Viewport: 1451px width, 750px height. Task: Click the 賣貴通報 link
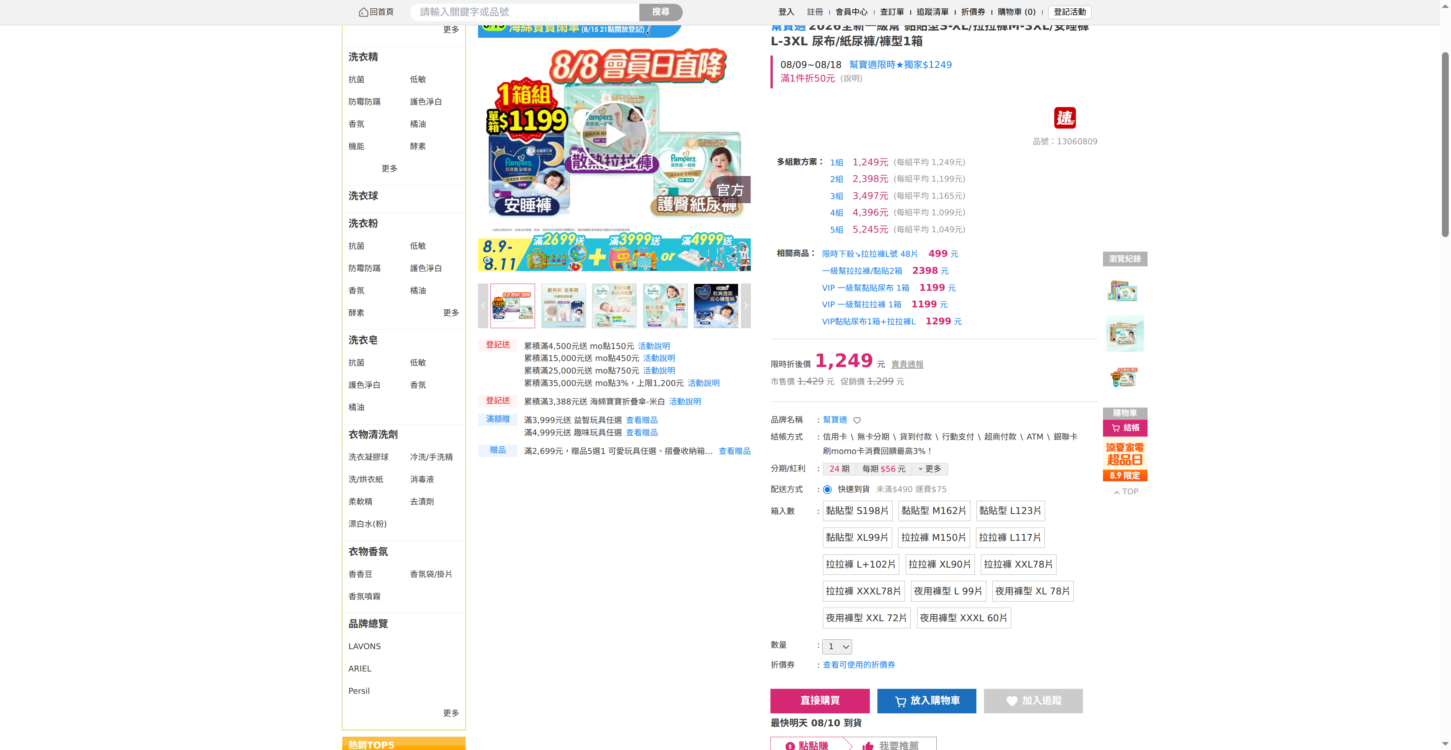click(907, 364)
